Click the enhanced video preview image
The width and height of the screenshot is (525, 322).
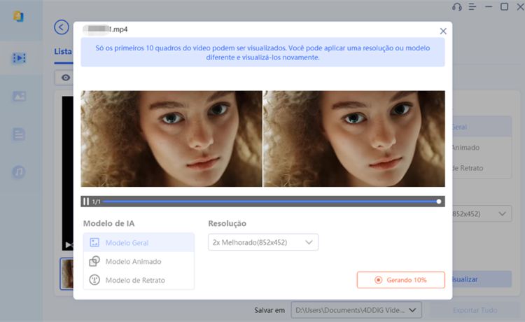[x=354, y=139]
